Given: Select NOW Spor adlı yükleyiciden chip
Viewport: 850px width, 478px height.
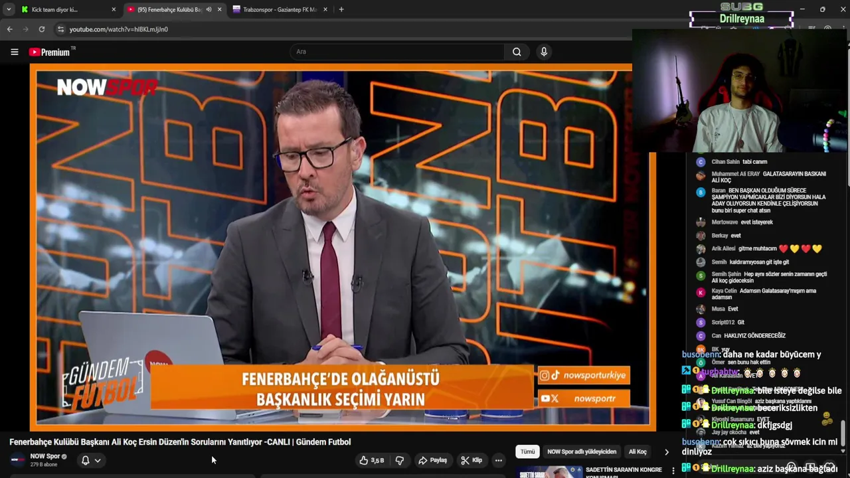Looking at the screenshot, I should coord(582,451).
